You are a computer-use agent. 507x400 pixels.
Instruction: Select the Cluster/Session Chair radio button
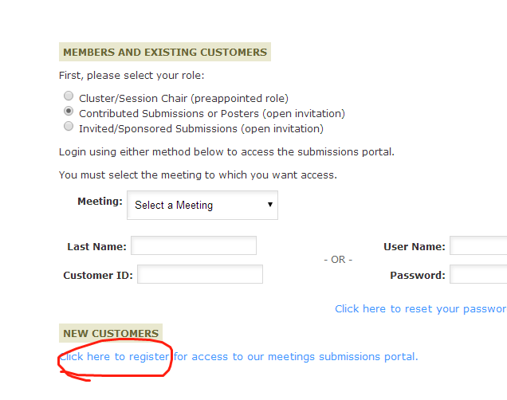[69, 97]
